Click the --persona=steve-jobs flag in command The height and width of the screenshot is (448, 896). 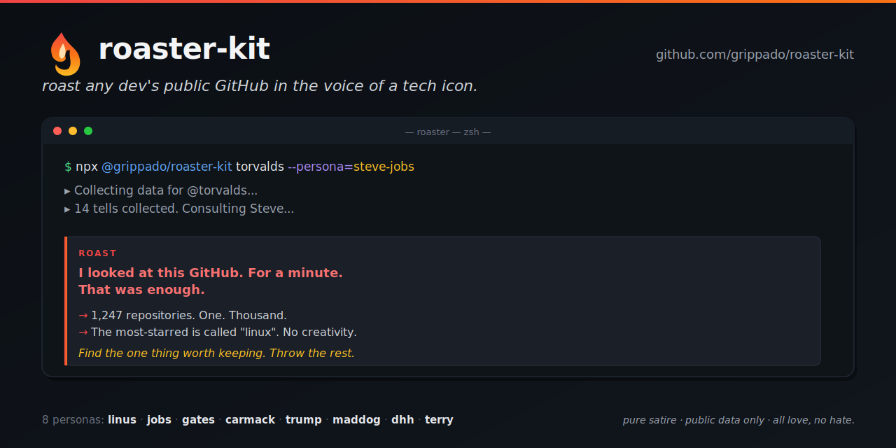click(351, 167)
